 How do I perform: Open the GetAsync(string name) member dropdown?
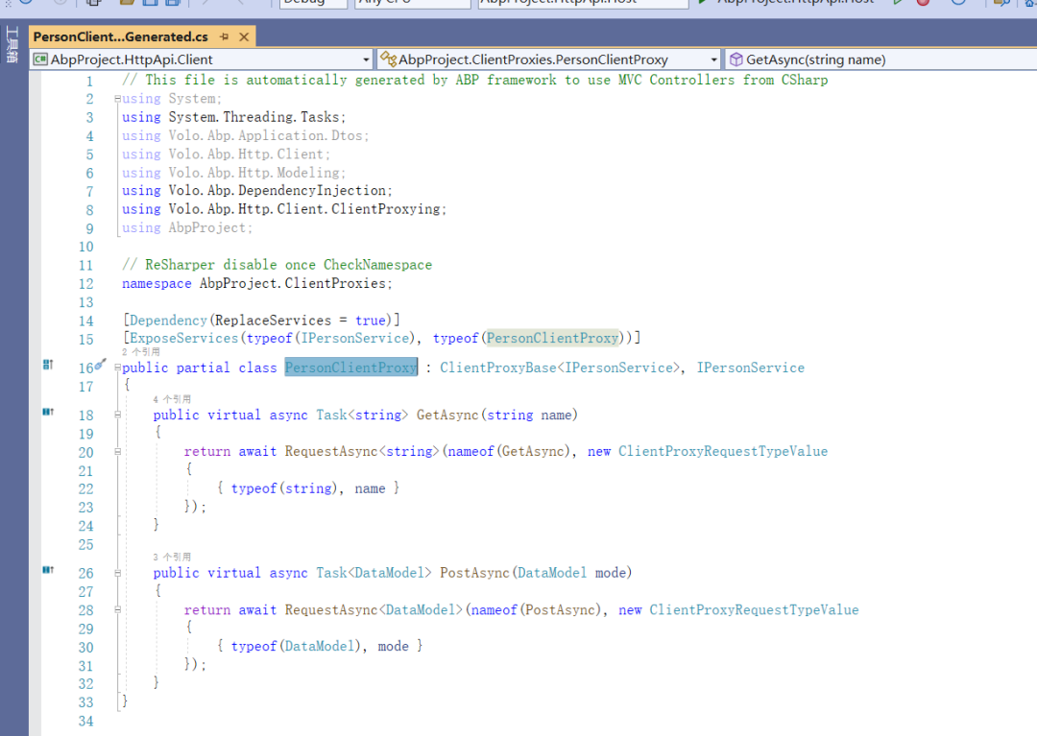[x=882, y=59]
